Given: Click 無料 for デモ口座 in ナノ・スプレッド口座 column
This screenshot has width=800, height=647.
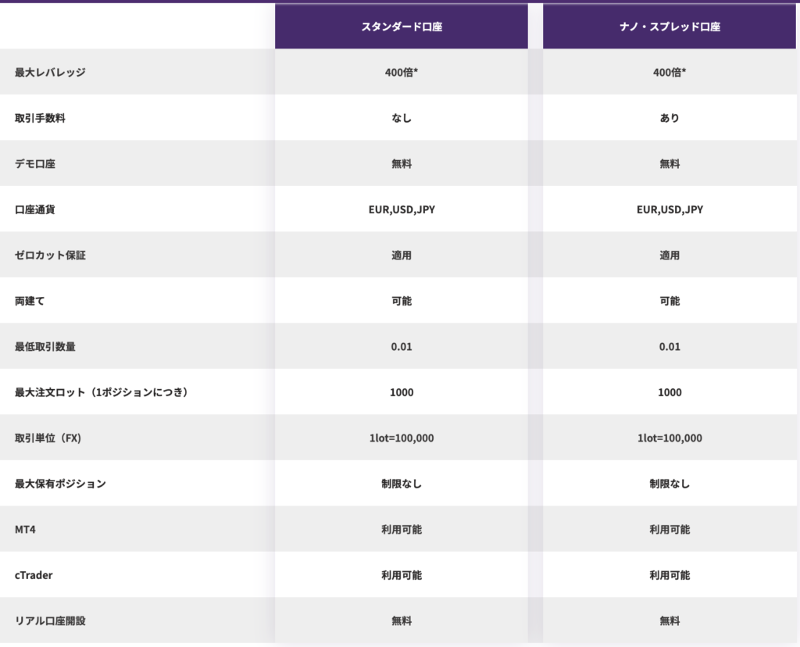Looking at the screenshot, I should [670, 164].
